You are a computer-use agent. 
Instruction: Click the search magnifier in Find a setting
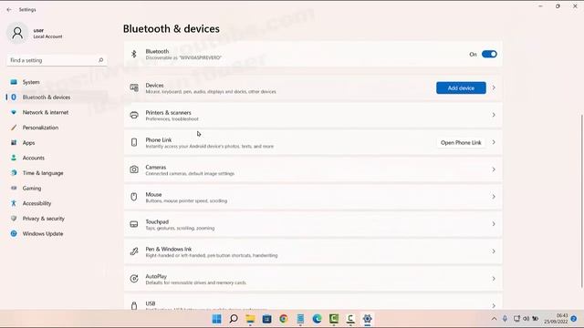coord(100,60)
